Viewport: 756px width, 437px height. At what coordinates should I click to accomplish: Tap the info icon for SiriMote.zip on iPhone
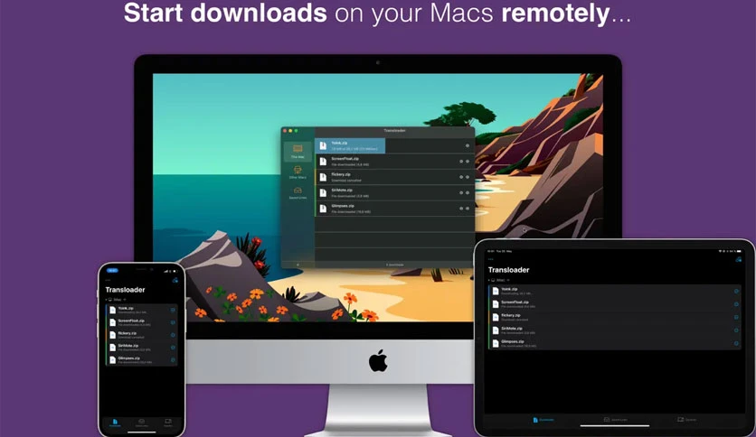(173, 348)
